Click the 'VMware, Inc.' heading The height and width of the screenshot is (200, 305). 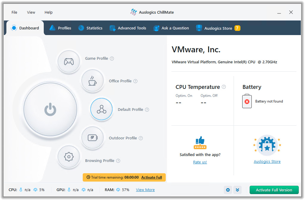coord(196,50)
